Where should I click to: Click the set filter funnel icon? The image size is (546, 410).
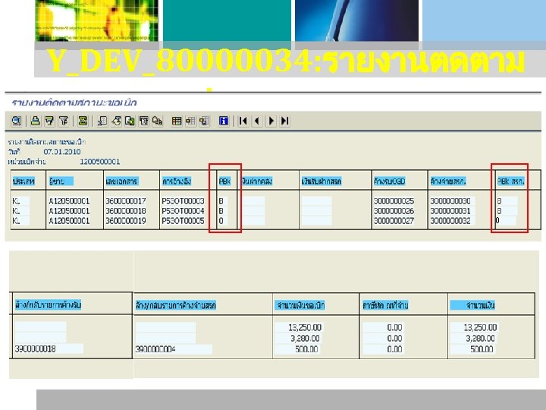pyautogui.click(x=64, y=121)
